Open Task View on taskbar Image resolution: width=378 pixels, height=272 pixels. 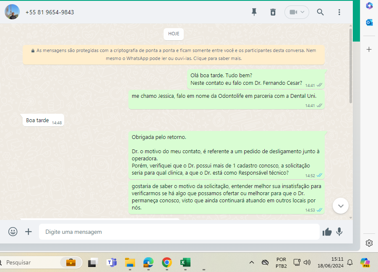pyautogui.click(x=93, y=262)
